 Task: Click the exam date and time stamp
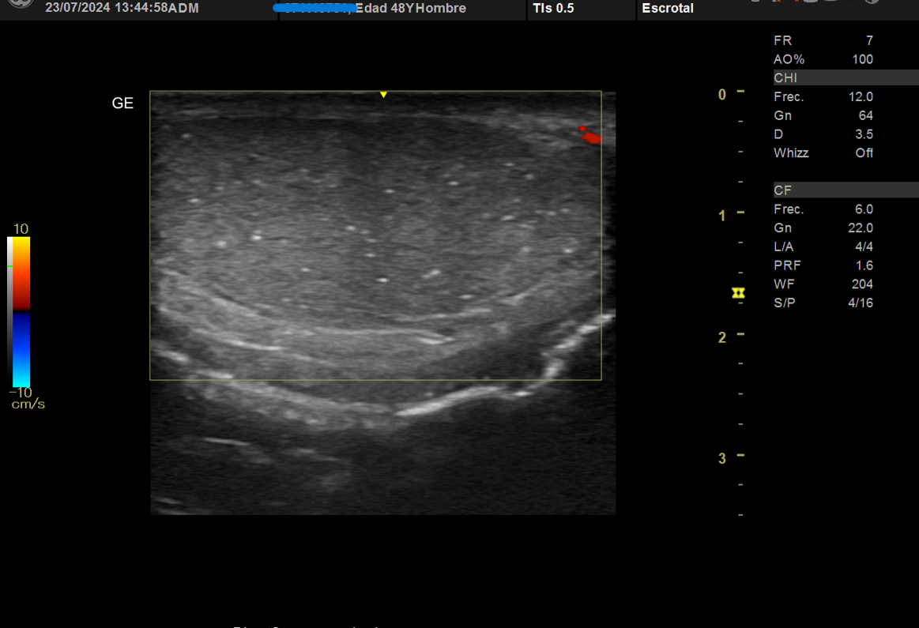click(122, 9)
